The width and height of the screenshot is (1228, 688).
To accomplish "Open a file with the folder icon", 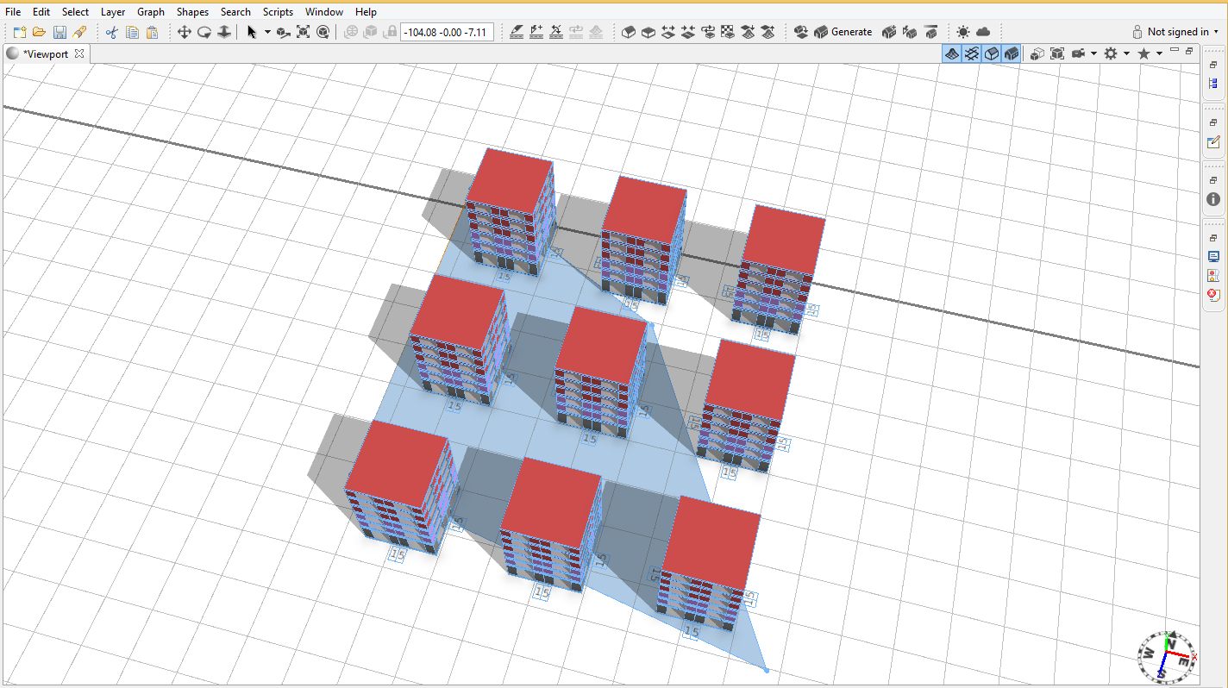I will [x=39, y=32].
